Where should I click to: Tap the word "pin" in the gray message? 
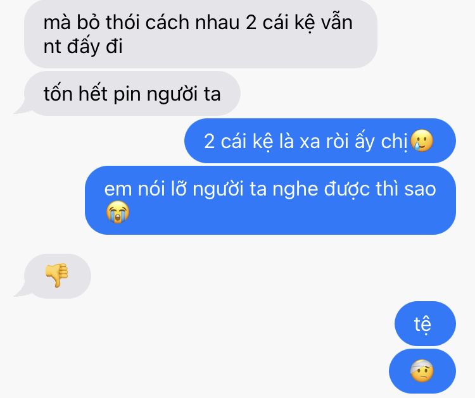click(127, 95)
